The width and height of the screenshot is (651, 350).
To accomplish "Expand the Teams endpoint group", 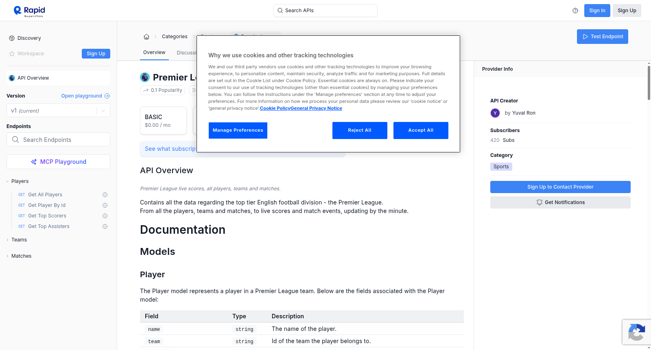I will (x=17, y=240).
